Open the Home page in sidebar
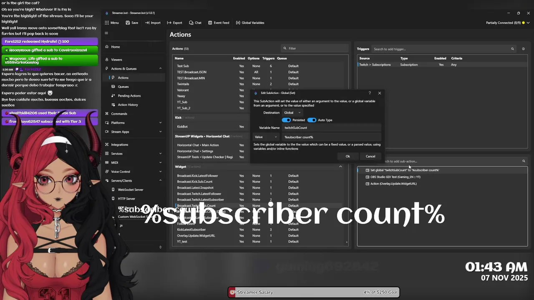This screenshot has height=300, width=534. (x=115, y=47)
